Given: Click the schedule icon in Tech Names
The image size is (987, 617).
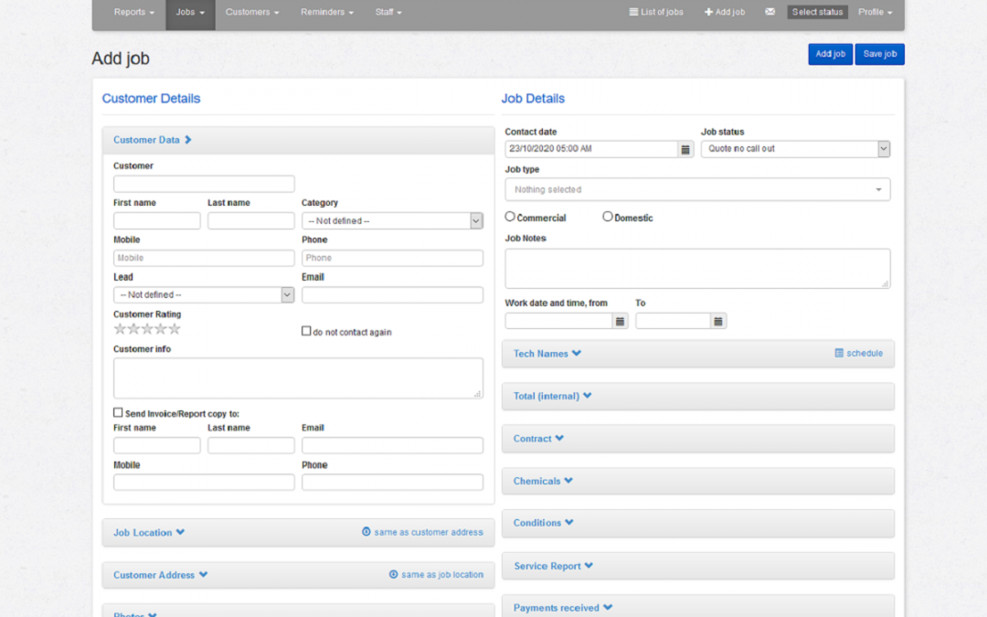Looking at the screenshot, I should 839,353.
